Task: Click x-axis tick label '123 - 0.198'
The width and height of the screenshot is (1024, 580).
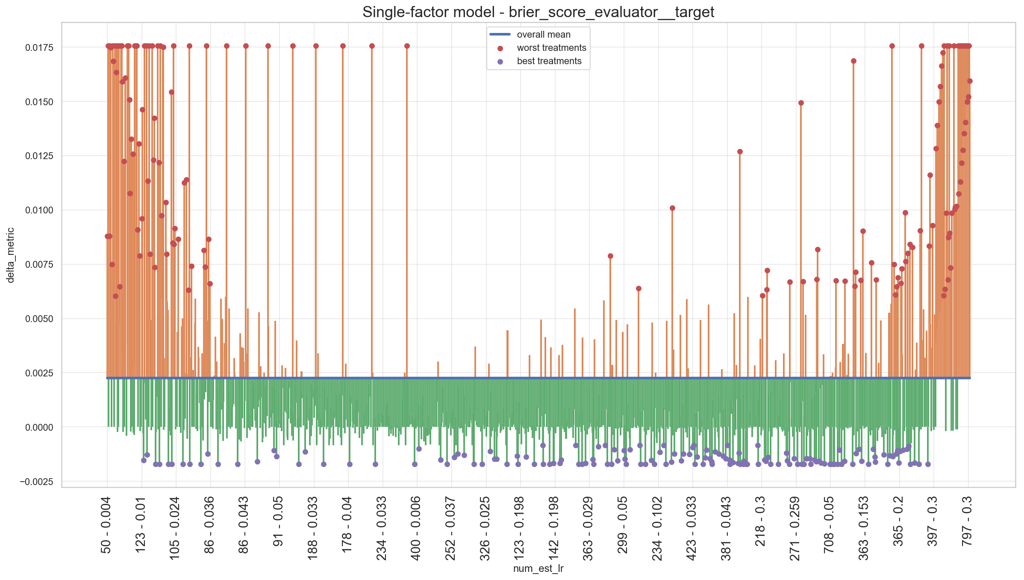Action: pos(519,528)
